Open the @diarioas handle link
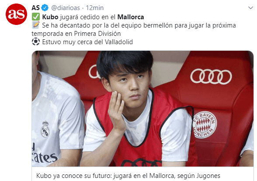The height and width of the screenshot is (181, 257). (x=66, y=8)
